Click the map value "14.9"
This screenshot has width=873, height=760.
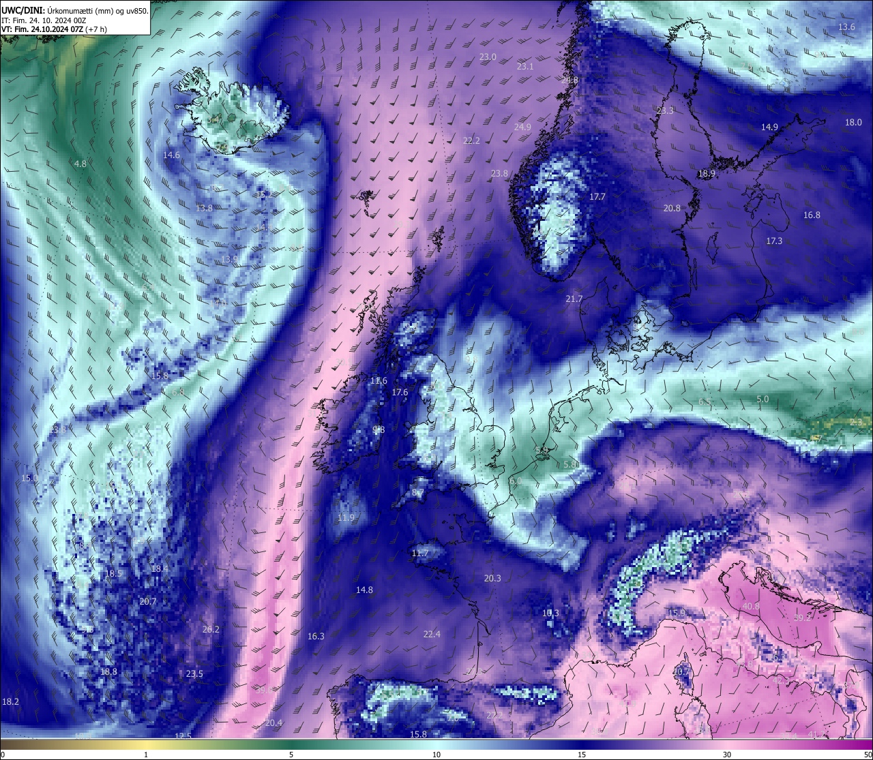(x=769, y=127)
